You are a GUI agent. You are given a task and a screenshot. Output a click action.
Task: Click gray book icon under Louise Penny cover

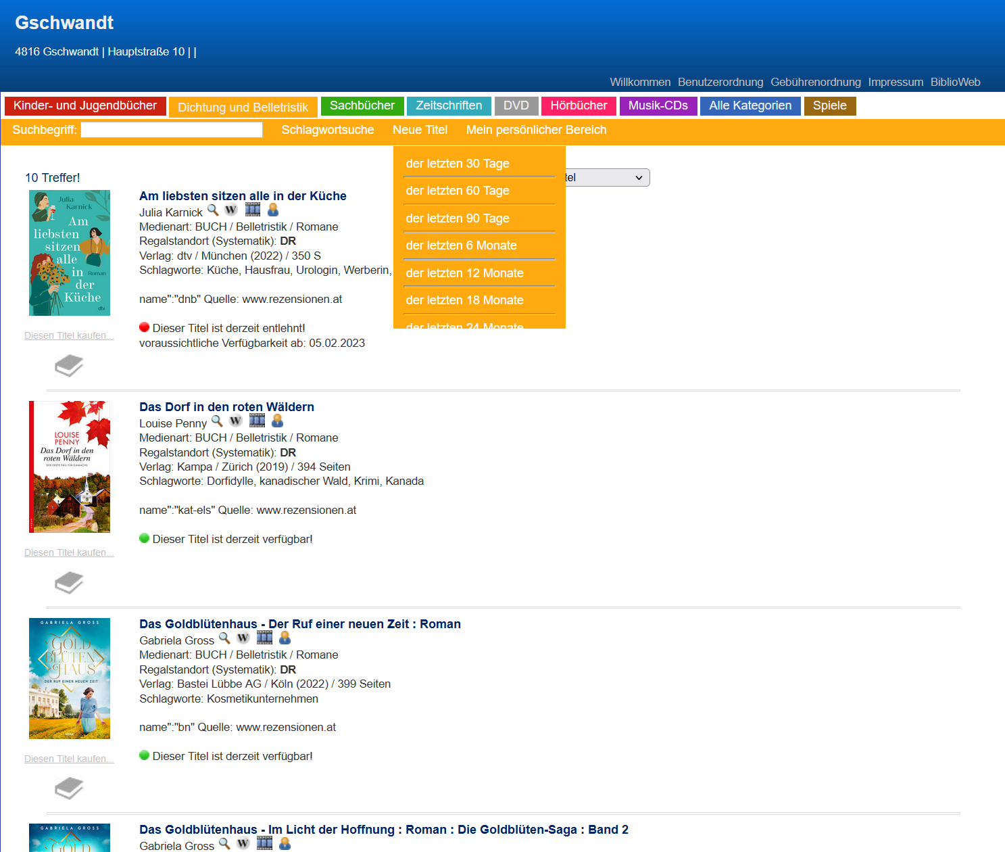point(69,583)
